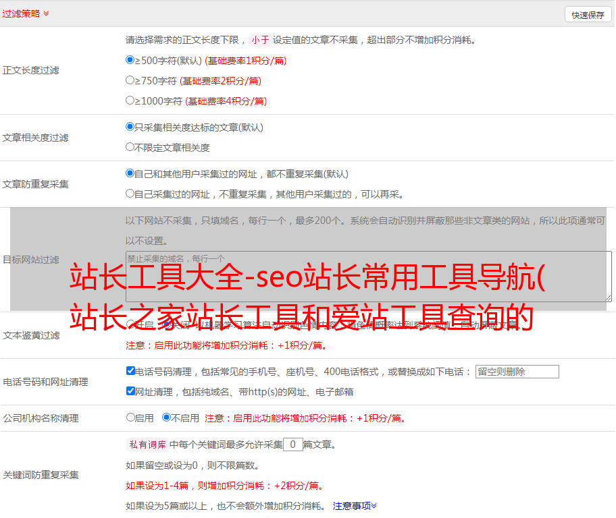
Task: Click the 公司机构名称清理 label
Action: pos(41,418)
